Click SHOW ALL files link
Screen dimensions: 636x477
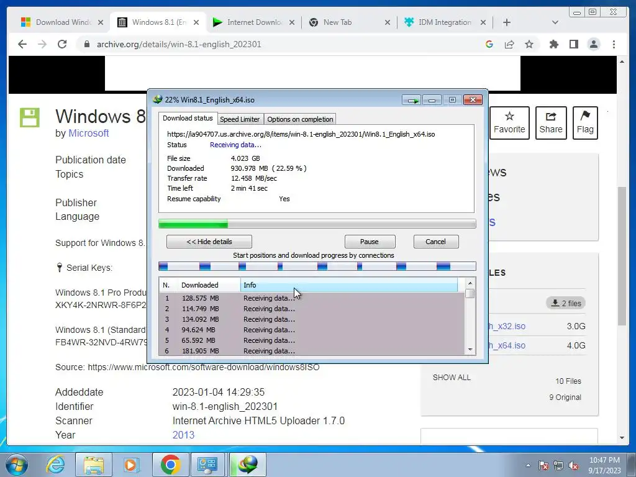[452, 377]
